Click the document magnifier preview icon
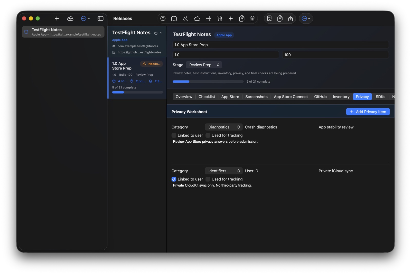Screen dimensions: 411x274 click(x=269, y=18)
